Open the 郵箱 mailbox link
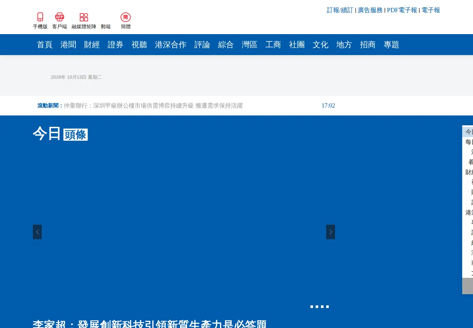Viewport: 473px width, 328px height. click(106, 27)
